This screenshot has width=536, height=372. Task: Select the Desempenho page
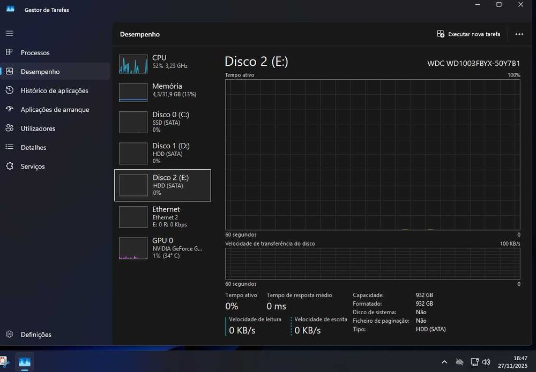[x=55, y=71]
